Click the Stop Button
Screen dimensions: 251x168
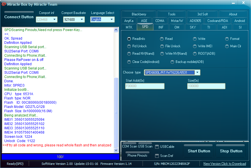(x=231, y=151)
